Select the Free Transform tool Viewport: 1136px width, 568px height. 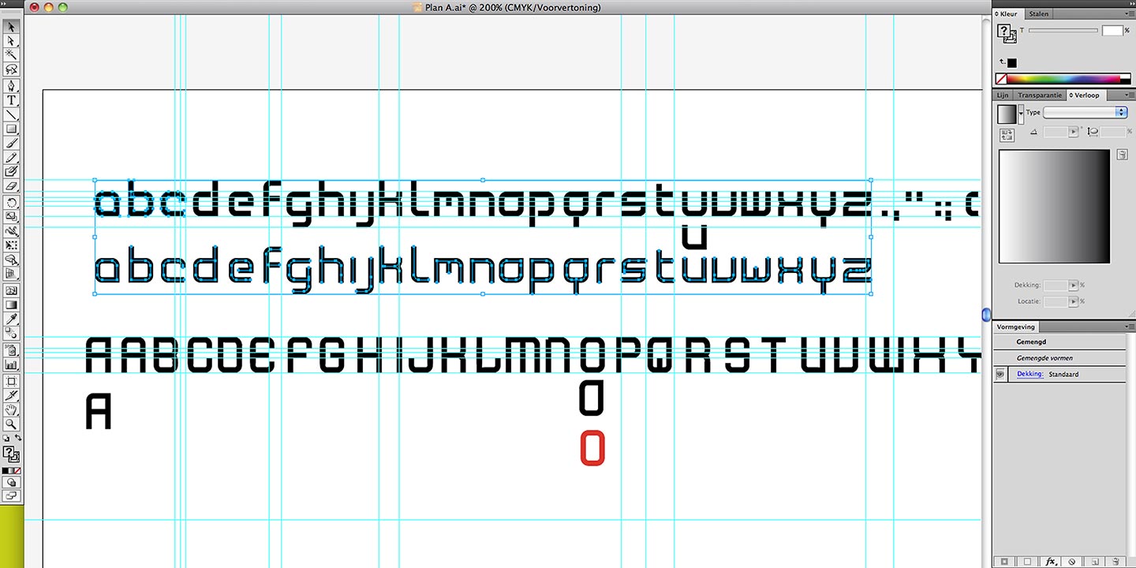pos(12,245)
